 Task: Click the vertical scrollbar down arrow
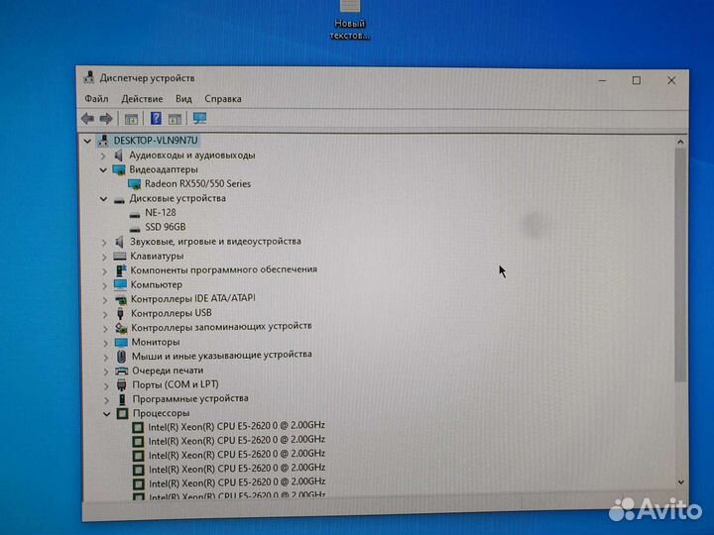click(680, 482)
